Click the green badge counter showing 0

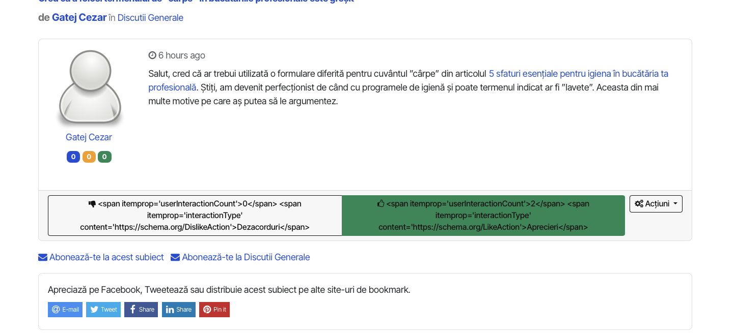104,157
